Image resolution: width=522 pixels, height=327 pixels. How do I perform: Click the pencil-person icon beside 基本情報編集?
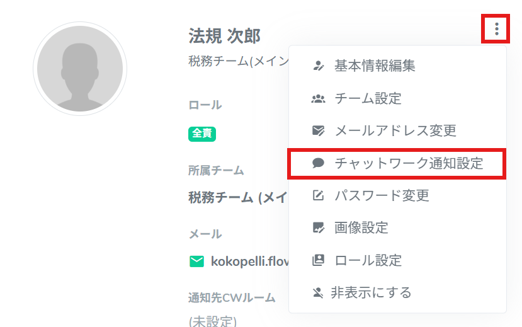click(319, 65)
